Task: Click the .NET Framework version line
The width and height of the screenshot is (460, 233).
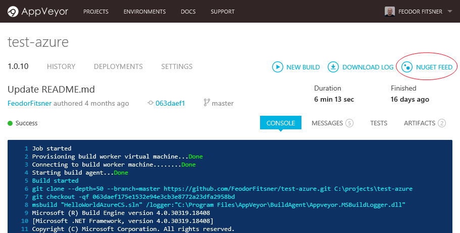Action: (123, 221)
